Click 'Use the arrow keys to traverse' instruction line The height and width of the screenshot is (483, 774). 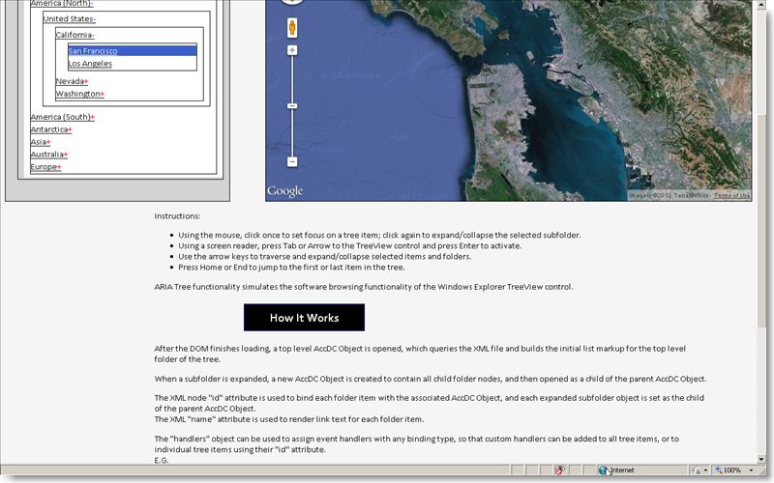tap(325, 256)
